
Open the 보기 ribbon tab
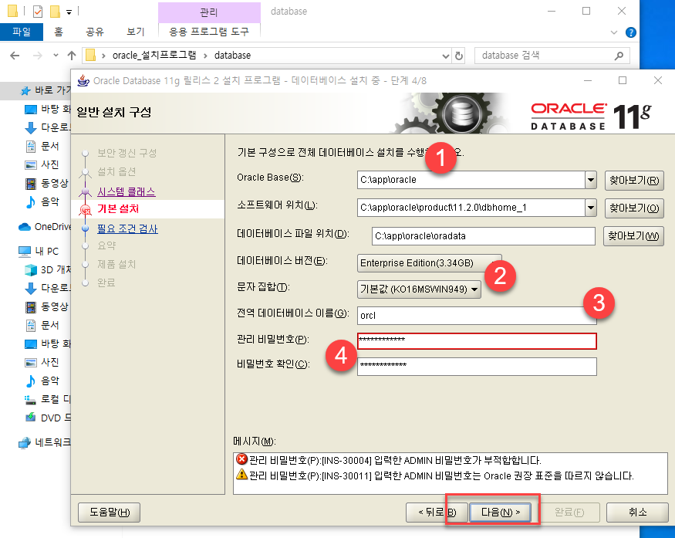tap(136, 32)
